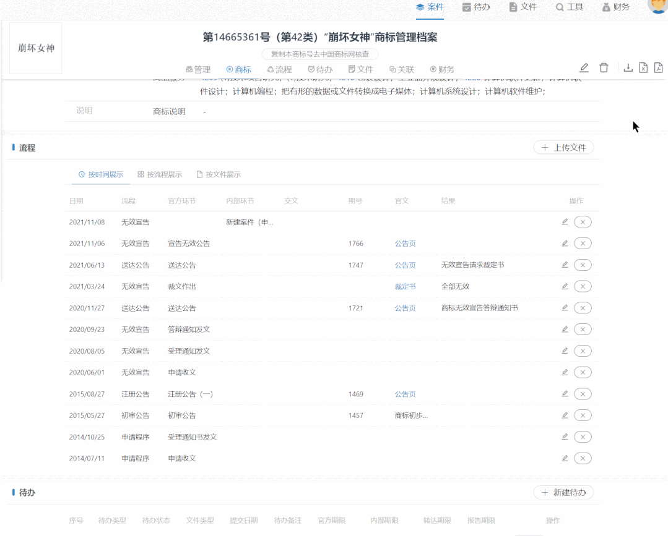Delete the 2015/05/27 初审公告 row

(583, 415)
